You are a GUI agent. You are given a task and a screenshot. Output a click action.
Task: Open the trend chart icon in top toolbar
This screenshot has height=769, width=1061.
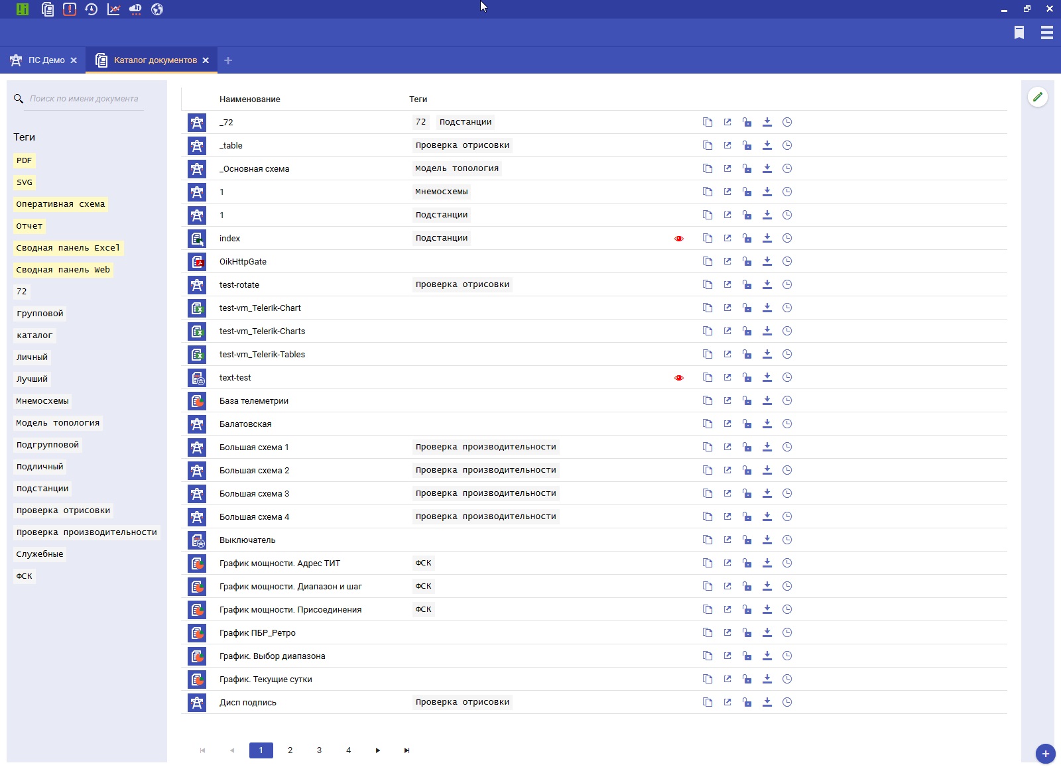coord(113,9)
